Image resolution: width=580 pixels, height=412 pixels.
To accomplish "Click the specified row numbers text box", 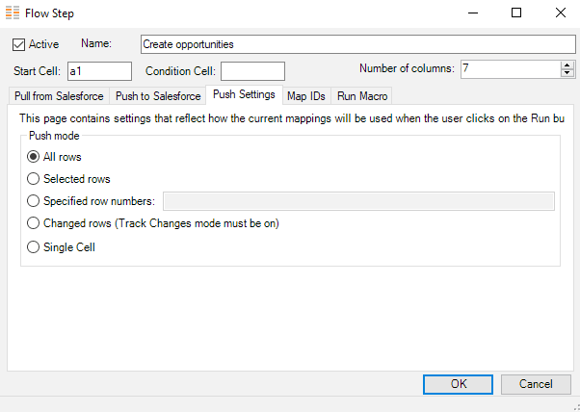I will [358, 201].
